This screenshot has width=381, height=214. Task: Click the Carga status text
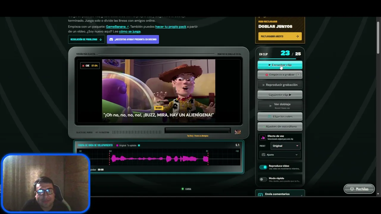pos(188,189)
